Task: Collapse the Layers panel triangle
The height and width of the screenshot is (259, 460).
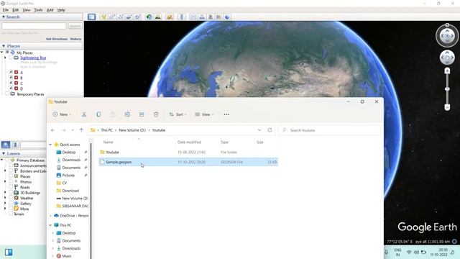Action: coord(4,153)
